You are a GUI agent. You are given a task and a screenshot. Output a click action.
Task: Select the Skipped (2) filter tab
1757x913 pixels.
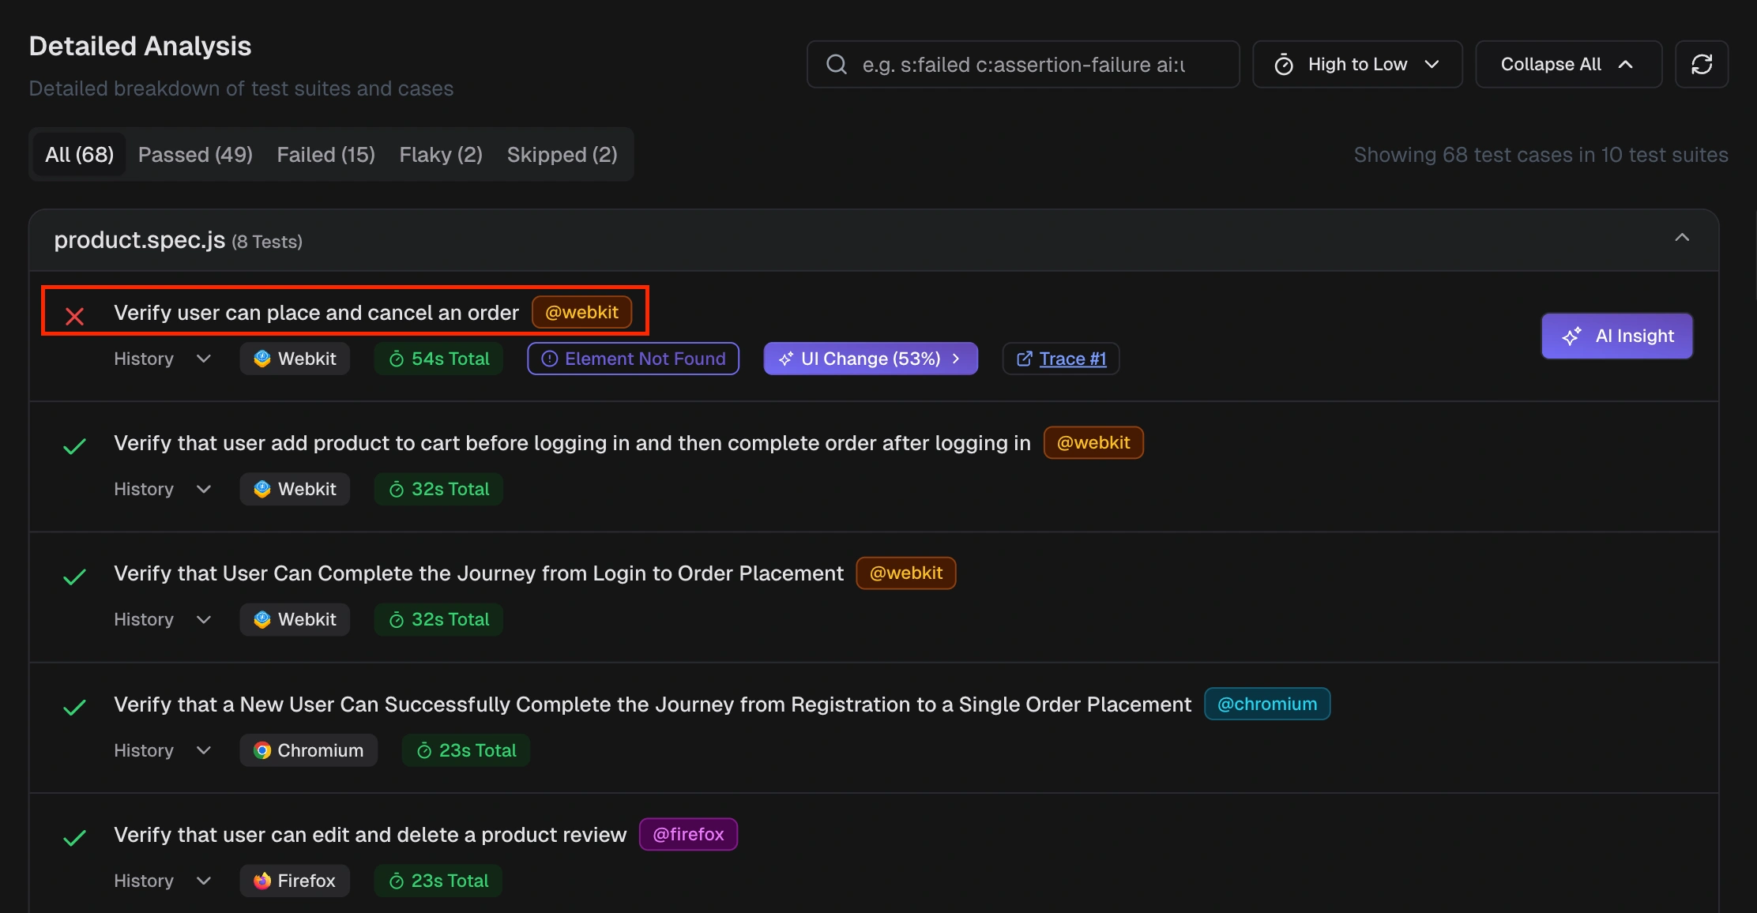point(562,154)
